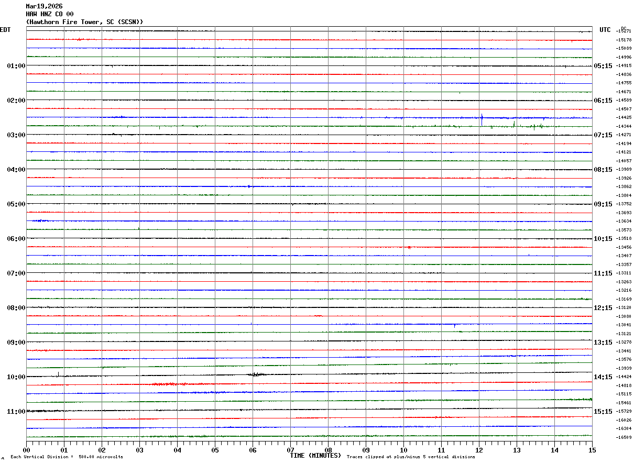The image size is (634, 464).
Task: Click the "Each Vertical Division = 500.00 microvolts" note
Action: (x=67, y=457)
